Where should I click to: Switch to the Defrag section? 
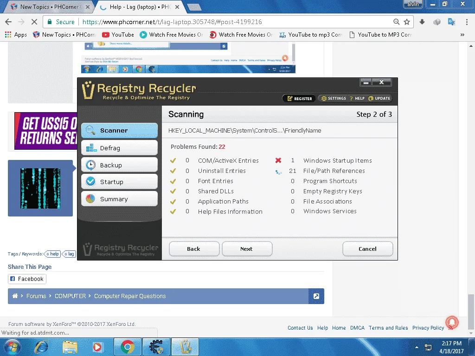coord(119,148)
